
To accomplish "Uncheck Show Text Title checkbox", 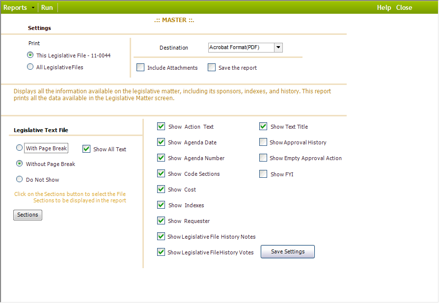I will [x=263, y=126].
